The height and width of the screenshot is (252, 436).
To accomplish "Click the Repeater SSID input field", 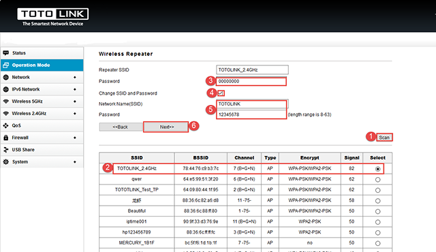I will pyautogui.click(x=252, y=69).
